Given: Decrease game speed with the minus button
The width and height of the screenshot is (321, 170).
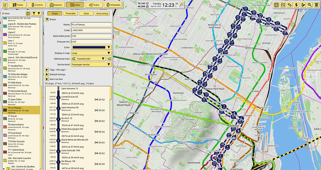Looking at the screenshot, I should [182, 6].
